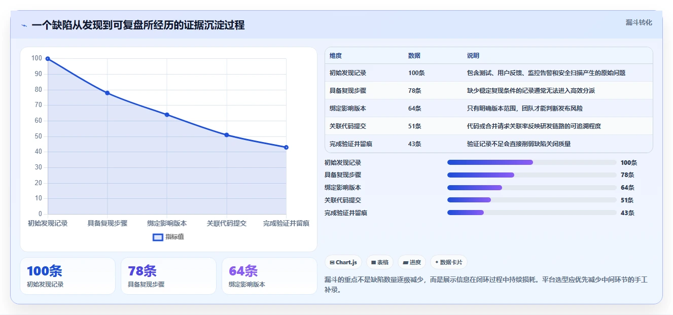Click the 数据卡片 tag chip
The image size is (673, 315).
pyautogui.click(x=449, y=262)
